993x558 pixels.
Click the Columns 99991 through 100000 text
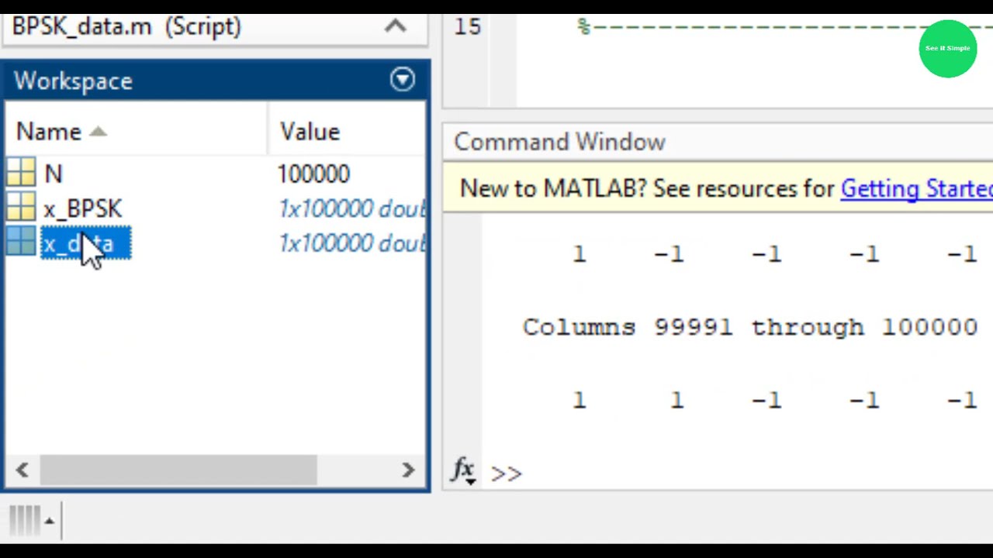[750, 327]
